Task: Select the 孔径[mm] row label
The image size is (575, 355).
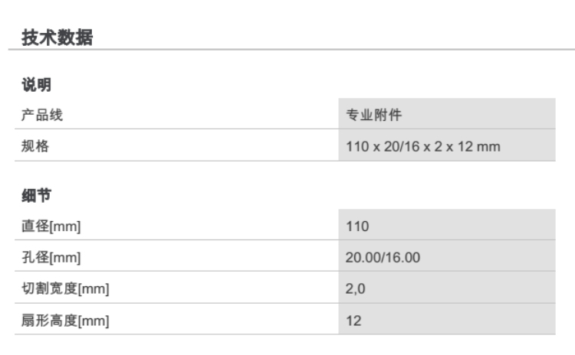Action: [x=50, y=258]
